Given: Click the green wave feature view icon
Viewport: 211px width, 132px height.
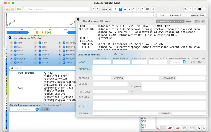Looking at the screenshot, I should [19, 9].
